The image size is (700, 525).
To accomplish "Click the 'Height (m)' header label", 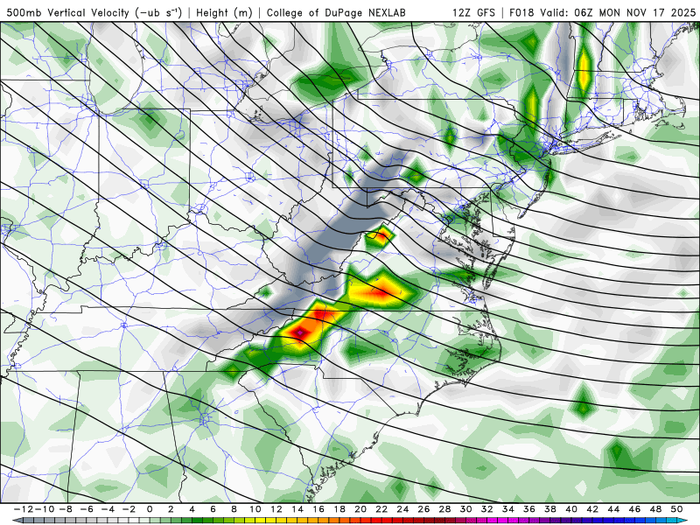I will click(x=225, y=12).
